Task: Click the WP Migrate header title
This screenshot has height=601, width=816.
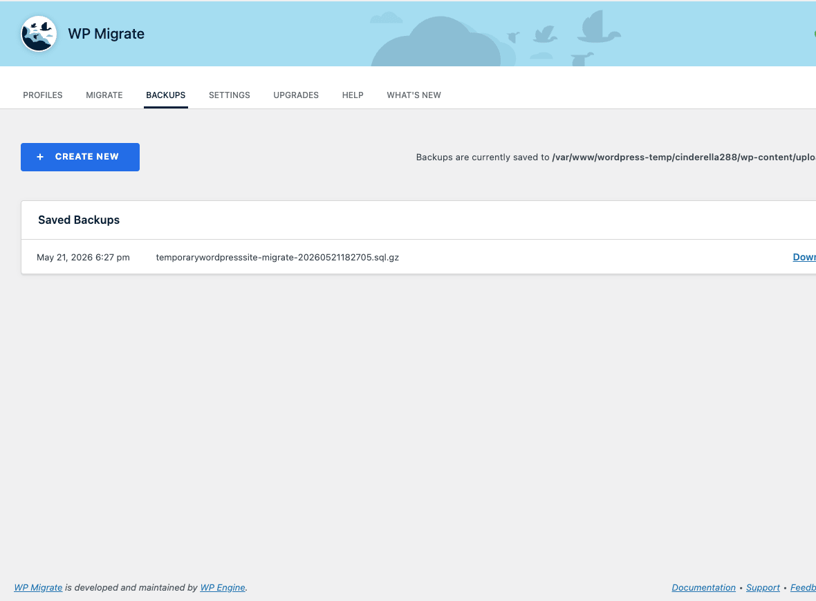Action: [106, 34]
